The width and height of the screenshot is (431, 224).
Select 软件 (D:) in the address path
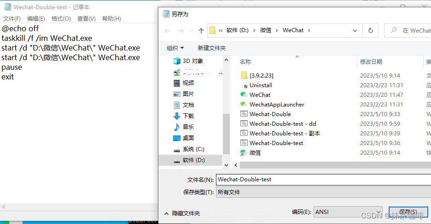pyautogui.click(x=237, y=30)
